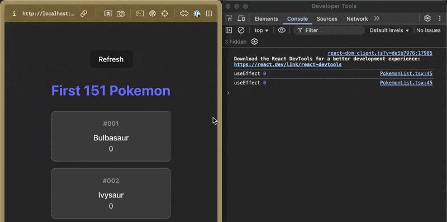Click the second "useEffect 0" log message
The width and height of the screenshot is (447, 222).
(x=250, y=83)
